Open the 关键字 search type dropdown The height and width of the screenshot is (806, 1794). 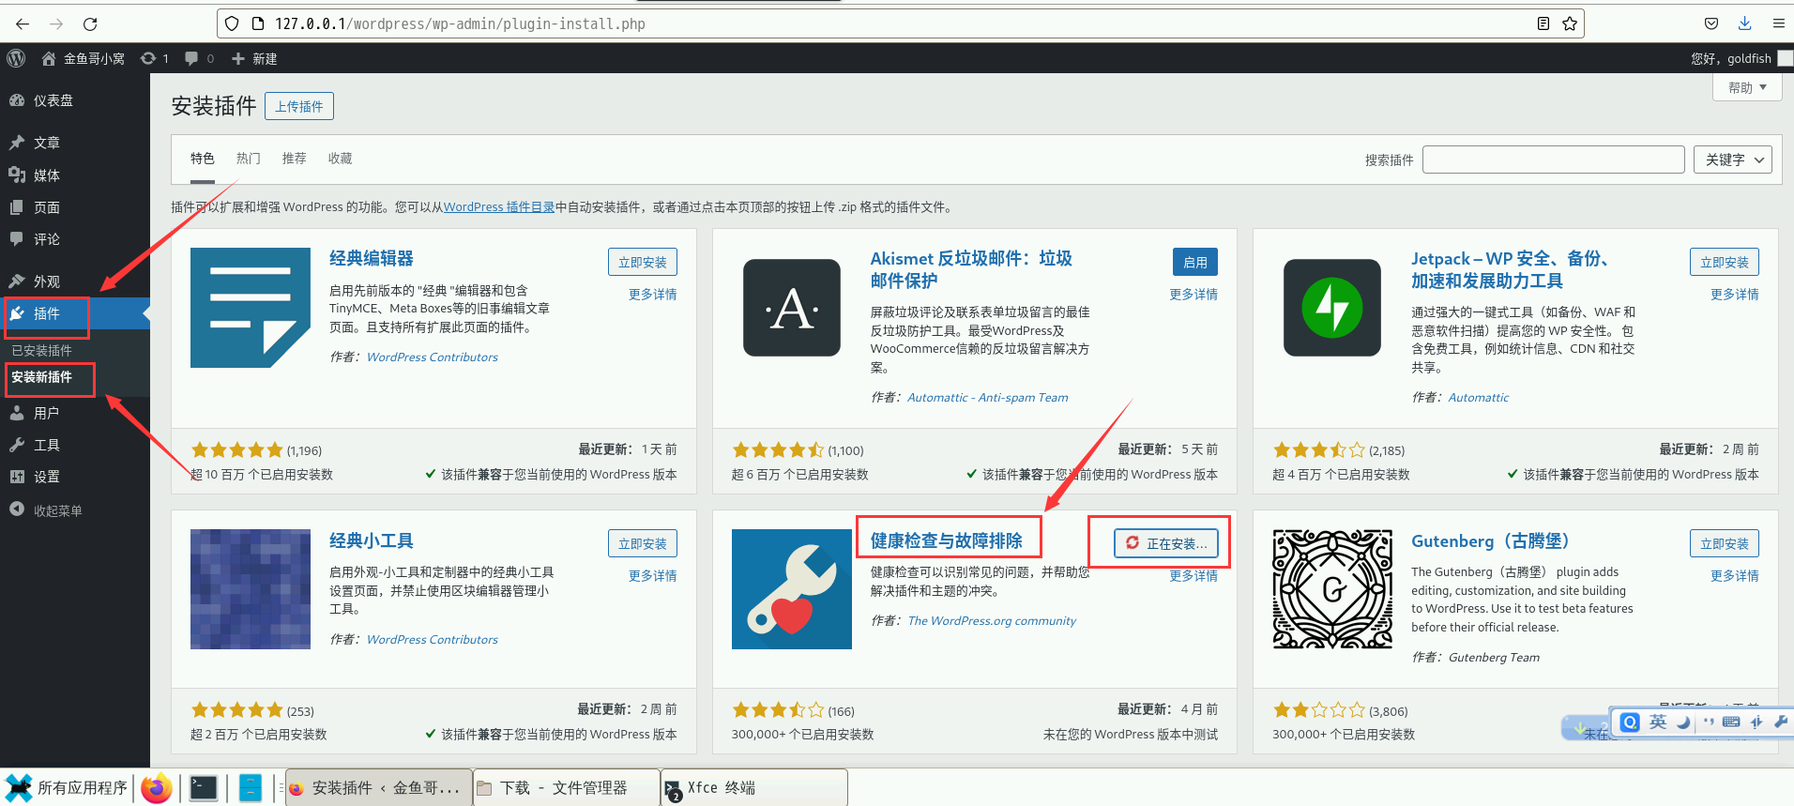[1733, 160]
